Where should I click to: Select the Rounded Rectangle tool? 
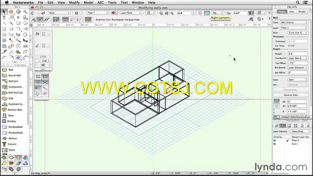click(25, 23)
